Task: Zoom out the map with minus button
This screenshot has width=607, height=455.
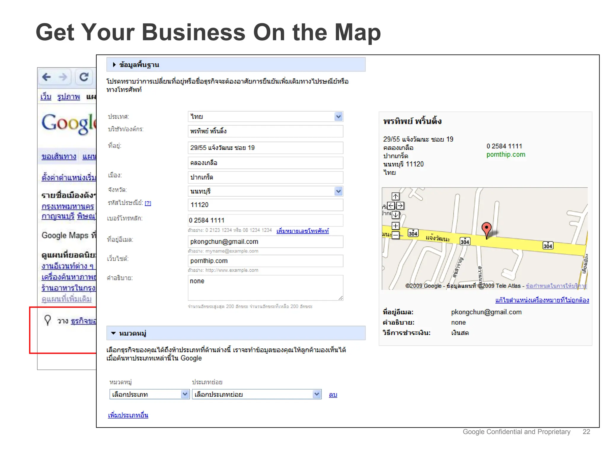Action: click(396, 236)
